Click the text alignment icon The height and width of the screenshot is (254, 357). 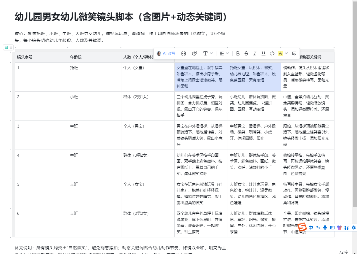222,53
